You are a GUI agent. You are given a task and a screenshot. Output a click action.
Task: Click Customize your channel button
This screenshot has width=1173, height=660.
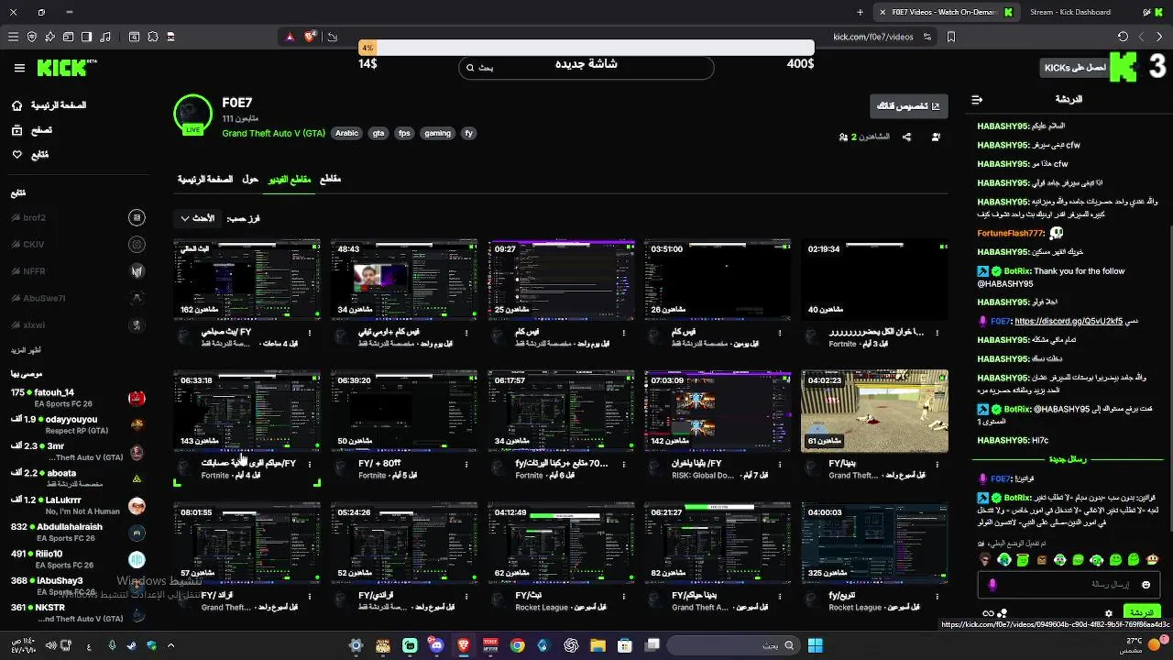click(908, 106)
